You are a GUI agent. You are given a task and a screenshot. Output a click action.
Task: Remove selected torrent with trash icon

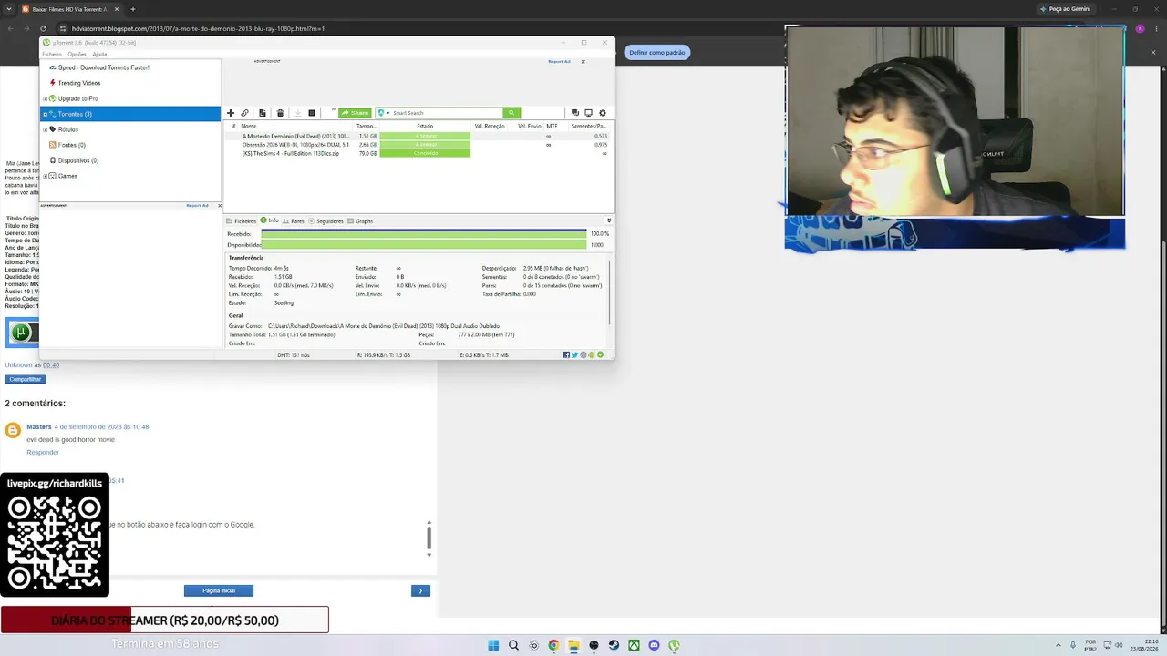coord(280,113)
